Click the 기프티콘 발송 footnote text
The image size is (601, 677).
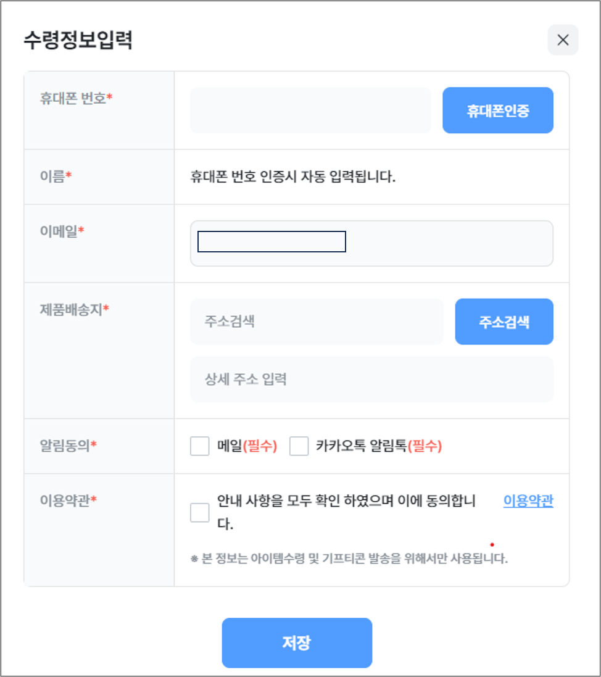point(349,559)
